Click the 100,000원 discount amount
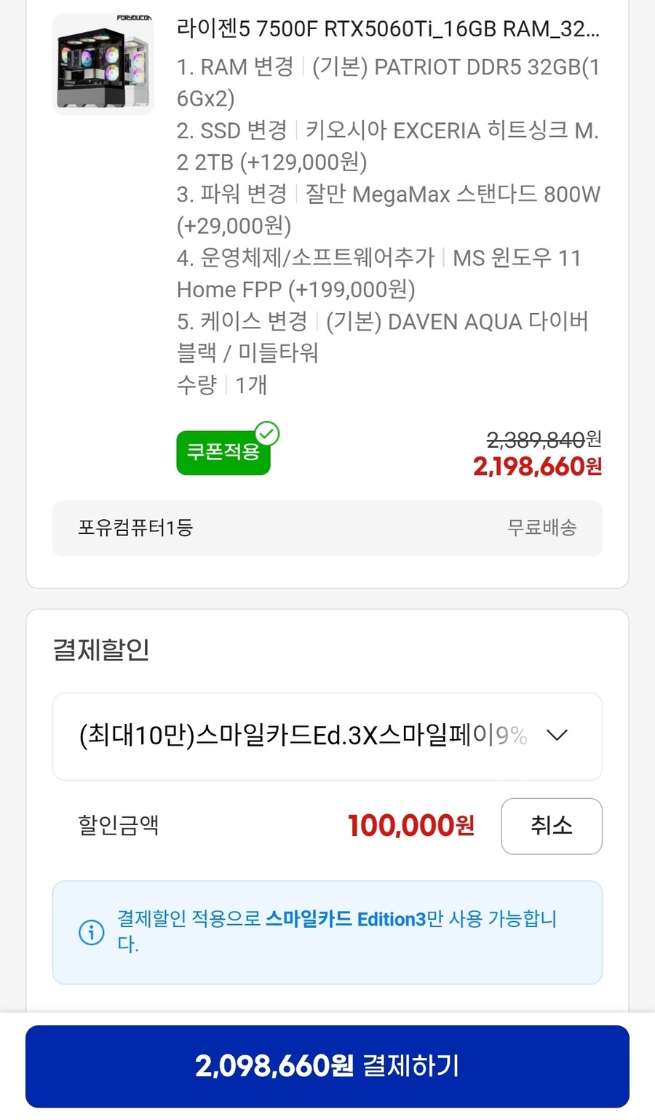The width and height of the screenshot is (655, 1120). (x=411, y=826)
